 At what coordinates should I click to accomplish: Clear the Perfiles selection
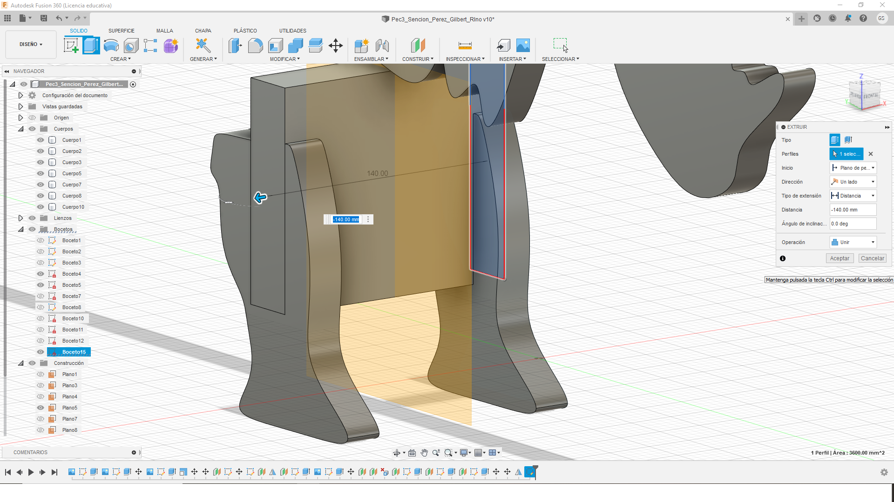[x=871, y=154]
